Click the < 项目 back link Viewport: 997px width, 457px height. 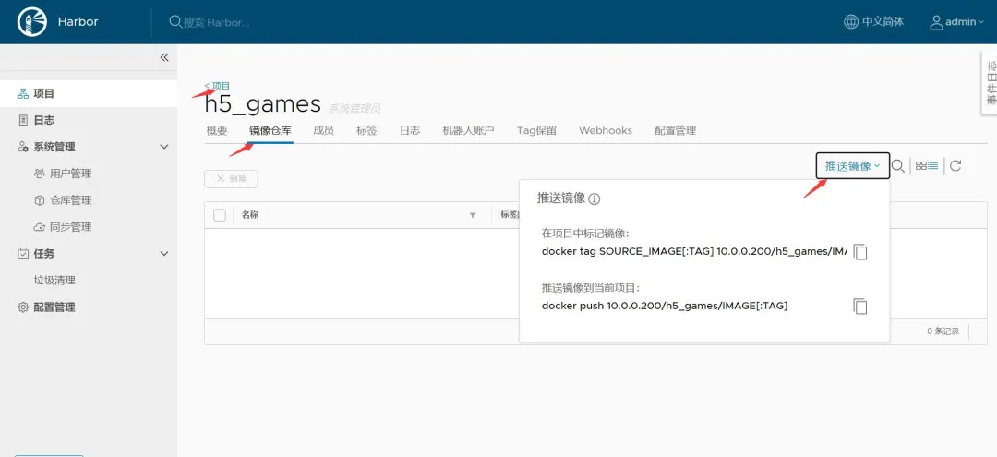coord(218,86)
